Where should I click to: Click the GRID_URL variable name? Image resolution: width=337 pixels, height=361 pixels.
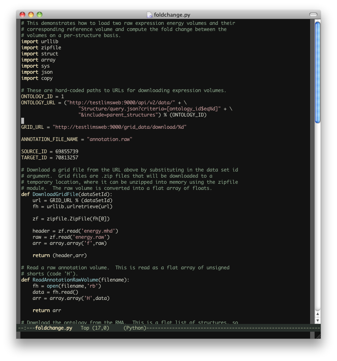[33, 127]
